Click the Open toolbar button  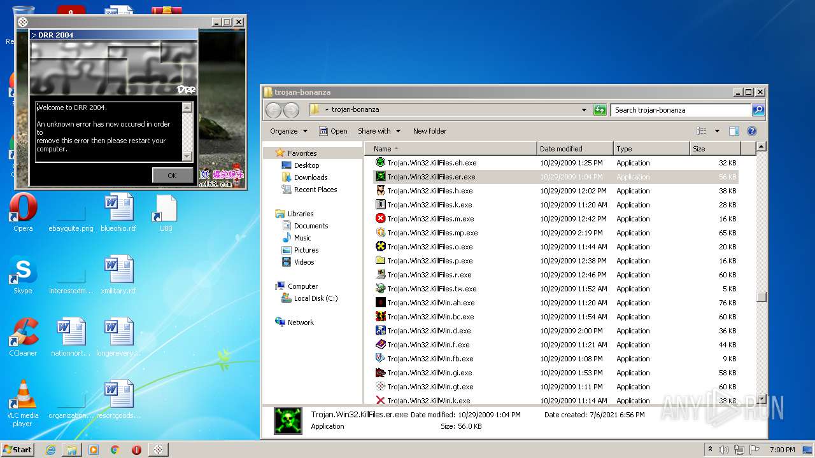333,131
